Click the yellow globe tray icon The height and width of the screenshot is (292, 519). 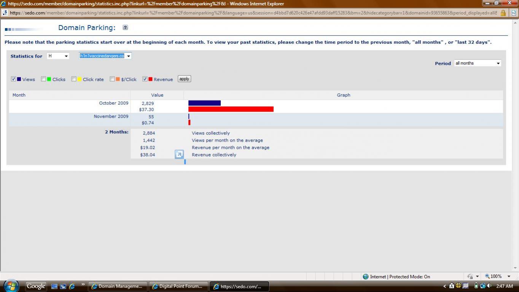(458, 286)
